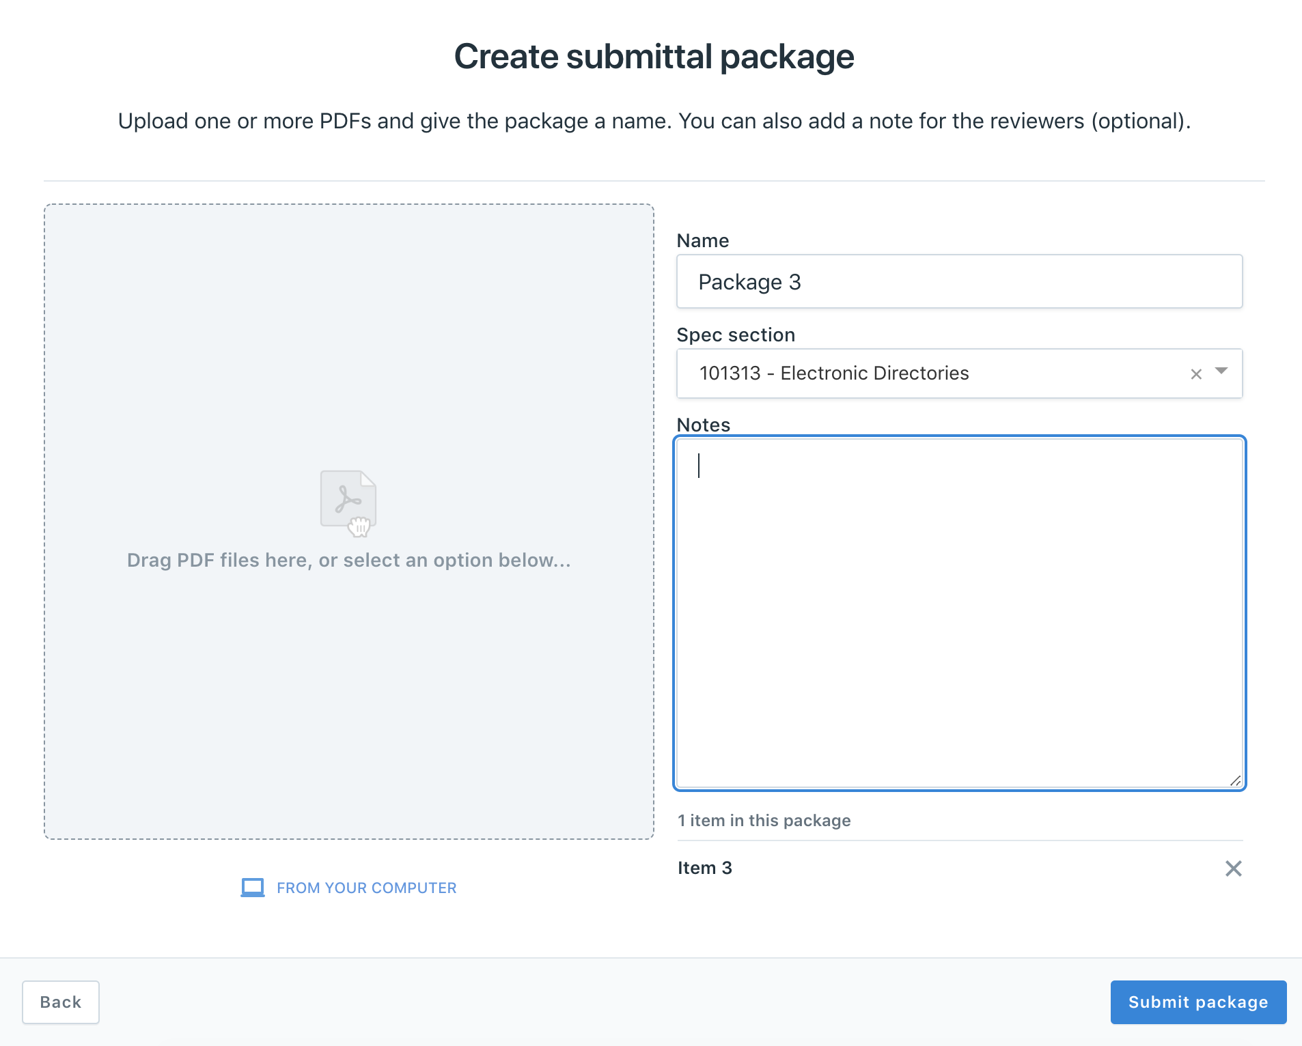Open the Spec section dropdown arrow
Screen dimensions: 1302x1046
click(x=1221, y=371)
